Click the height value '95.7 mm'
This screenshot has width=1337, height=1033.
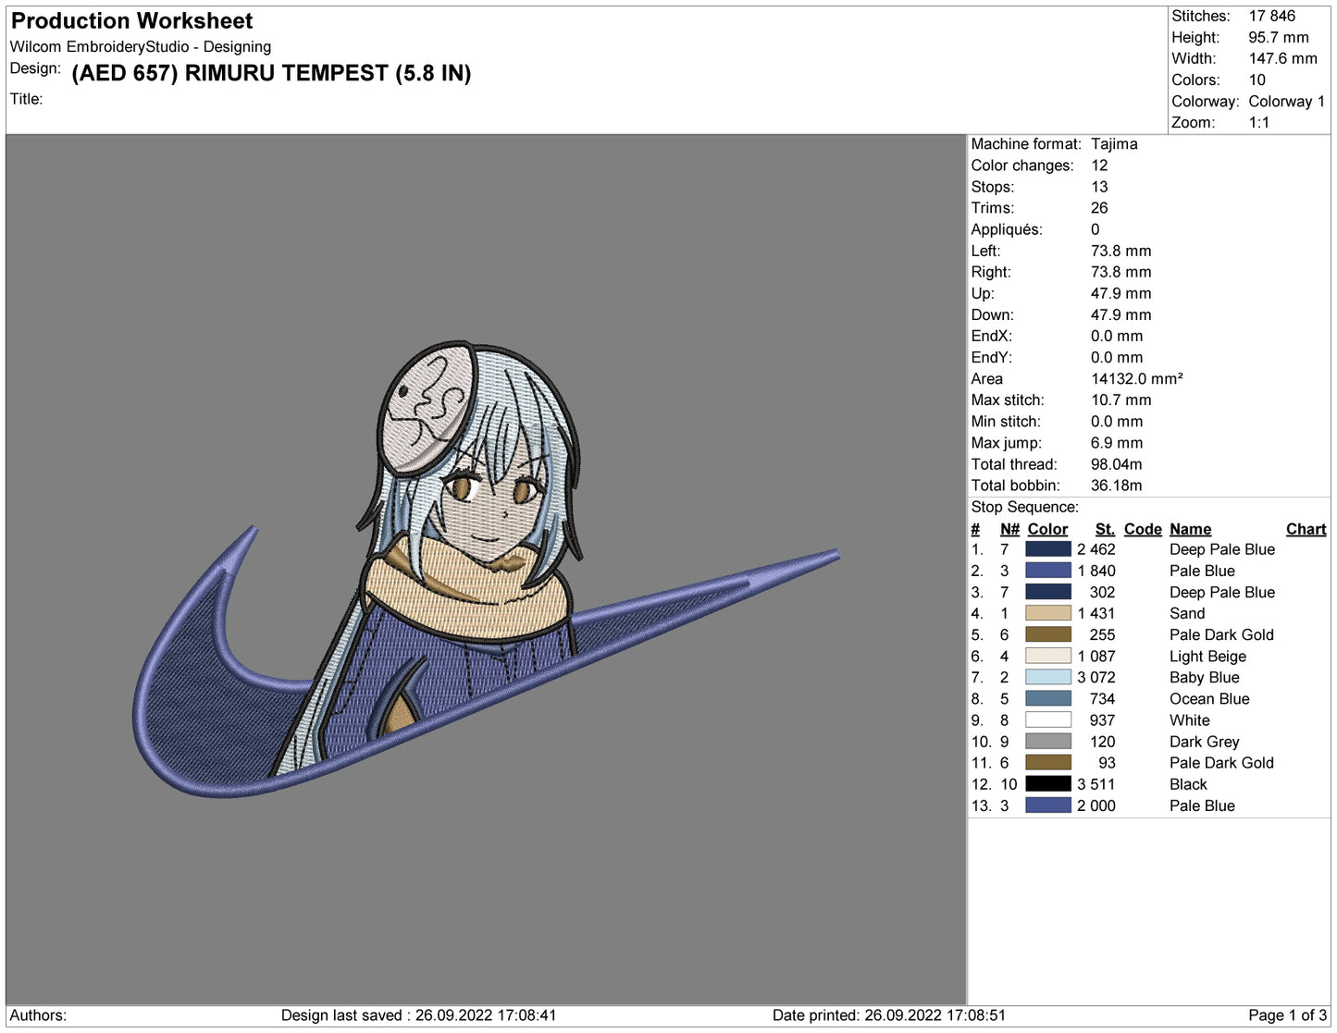(x=1279, y=37)
